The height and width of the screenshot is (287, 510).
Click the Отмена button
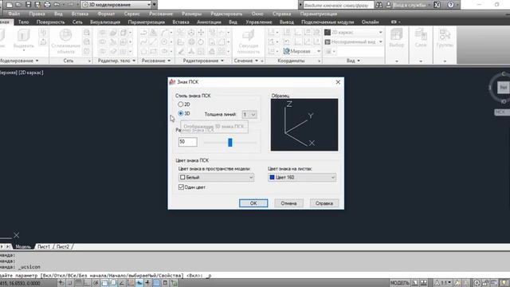tap(288, 203)
